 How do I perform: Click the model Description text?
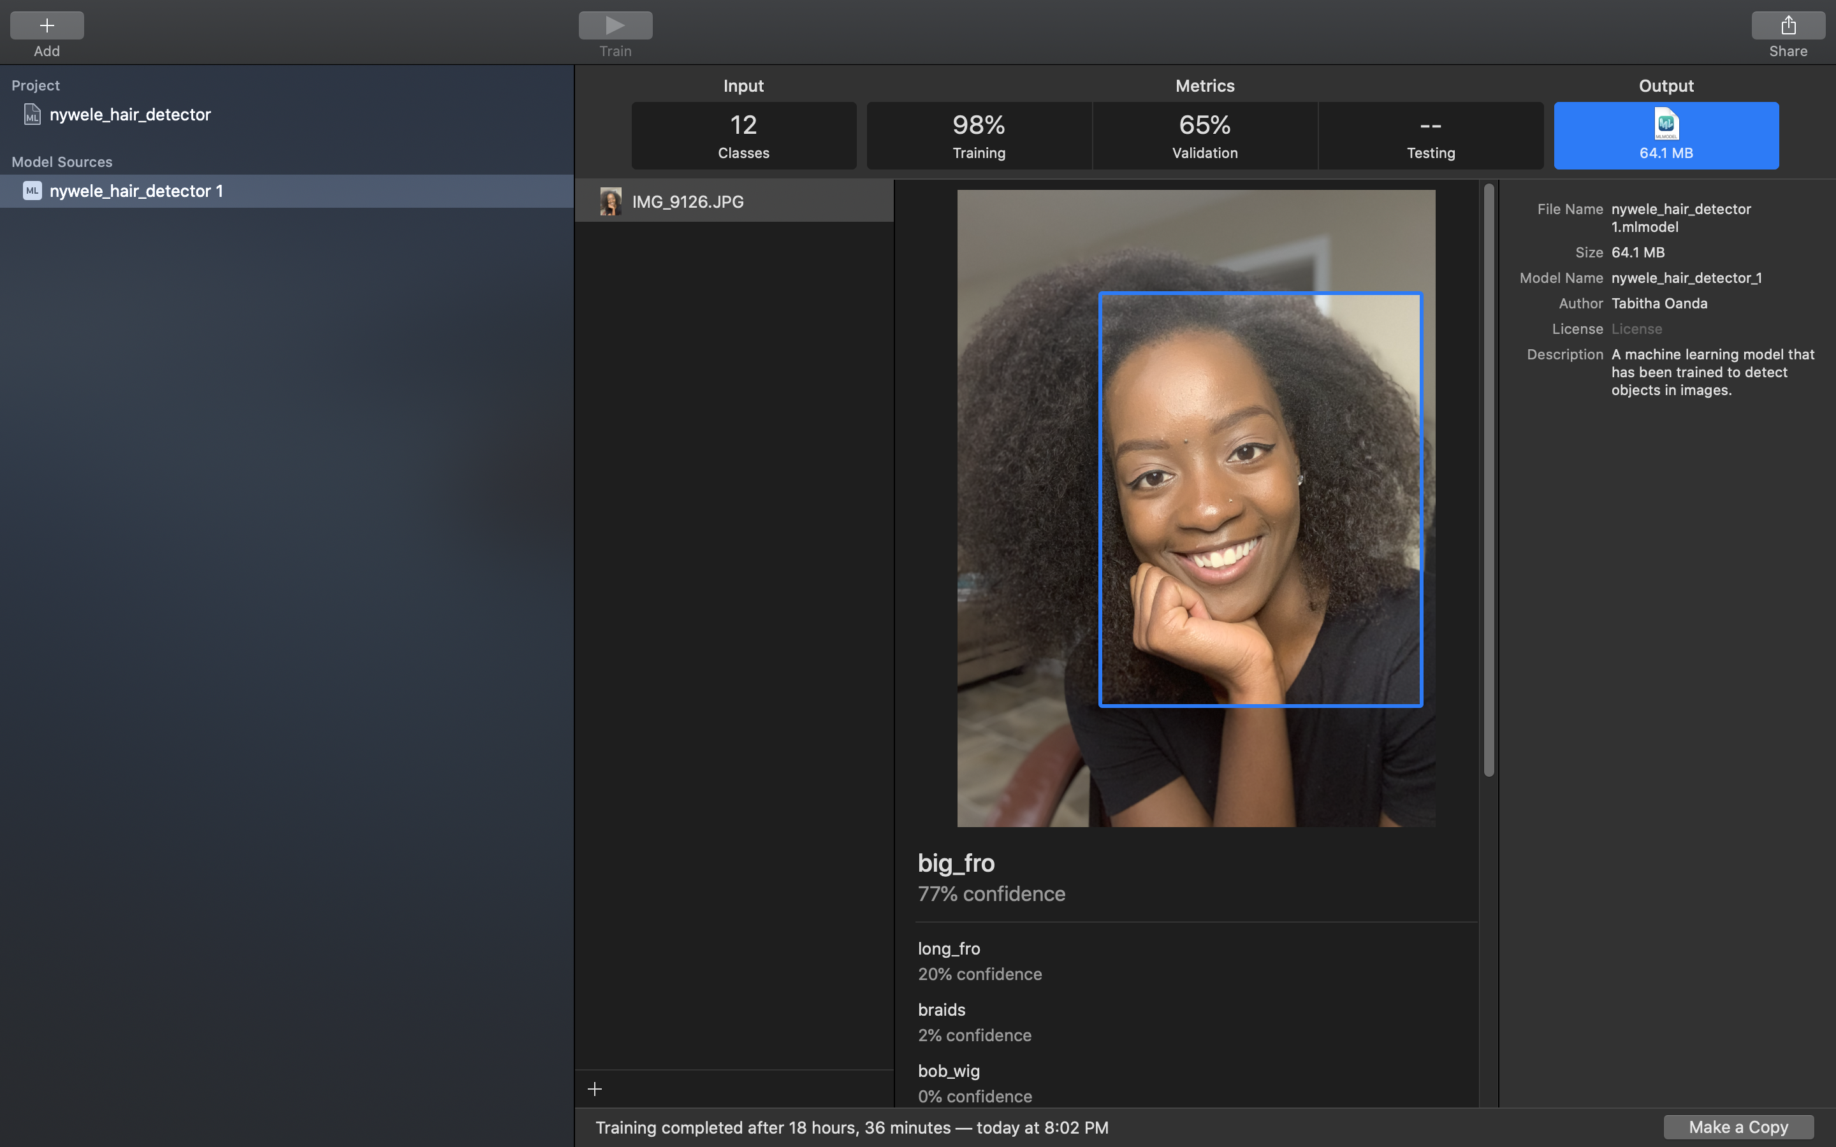[1712, 373]
